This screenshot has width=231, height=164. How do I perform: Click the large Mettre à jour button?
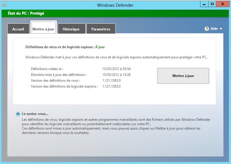(183, 76)
